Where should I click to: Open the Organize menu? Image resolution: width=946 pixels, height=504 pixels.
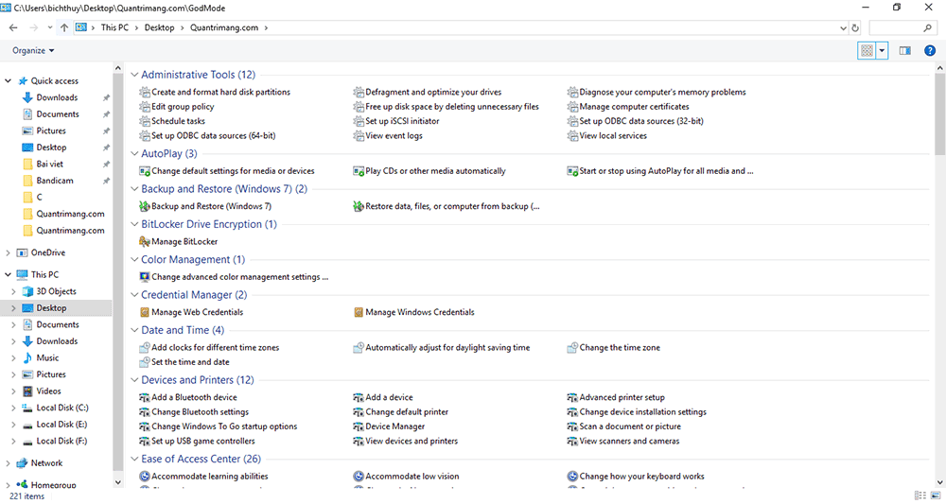(x=33, y=51)
